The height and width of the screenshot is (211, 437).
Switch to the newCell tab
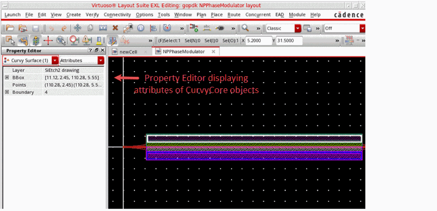coord(128,52)
